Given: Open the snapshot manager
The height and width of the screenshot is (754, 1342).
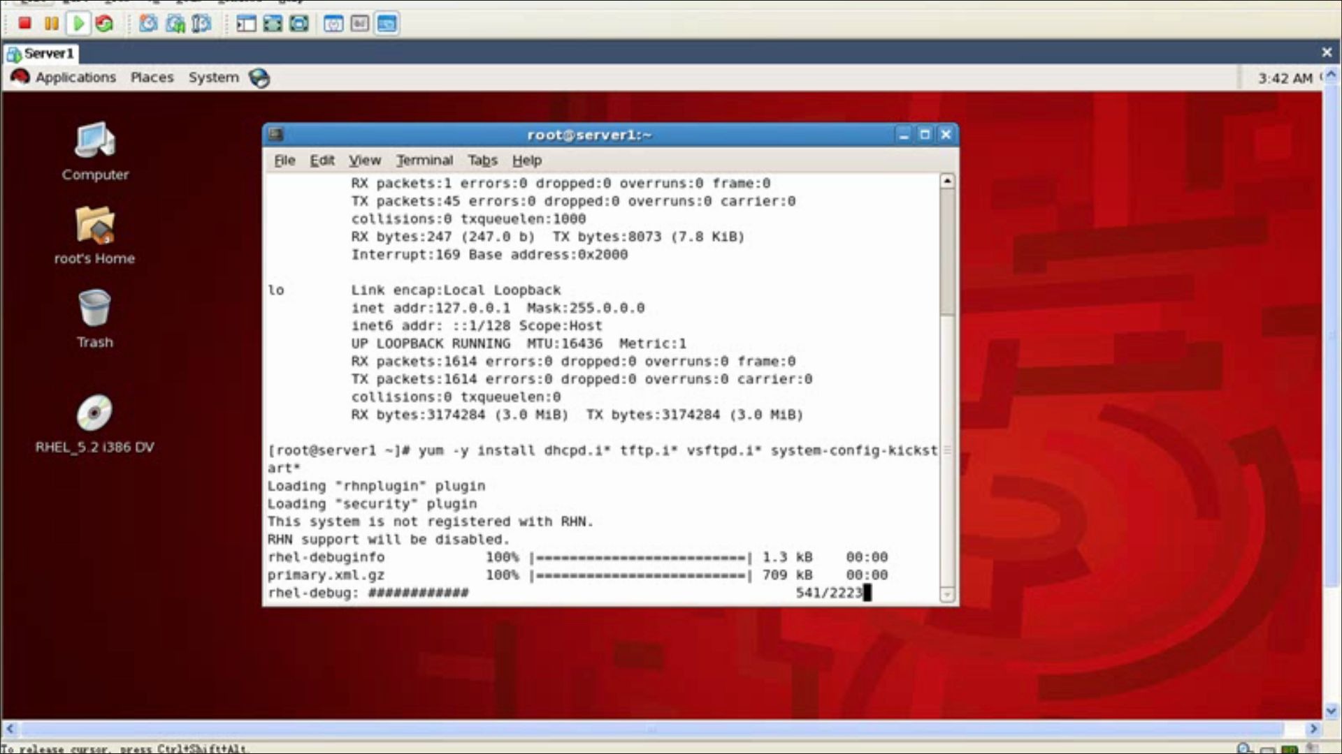Looking at the screenshot, I should (201, 23).
